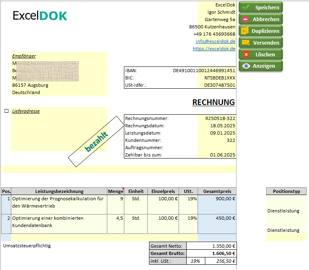Select the Menge column header
Screen dimensions: 309x270
pyautogui.click(x=116, y=191)
